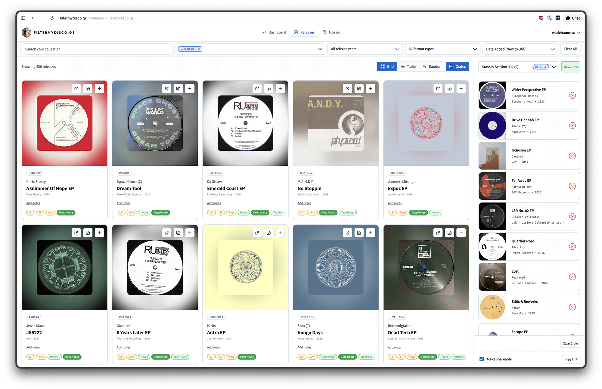The height and width of the screenshot is (389, 602).
Task: Open the Date Added sort dropdown
Action: 520,49
